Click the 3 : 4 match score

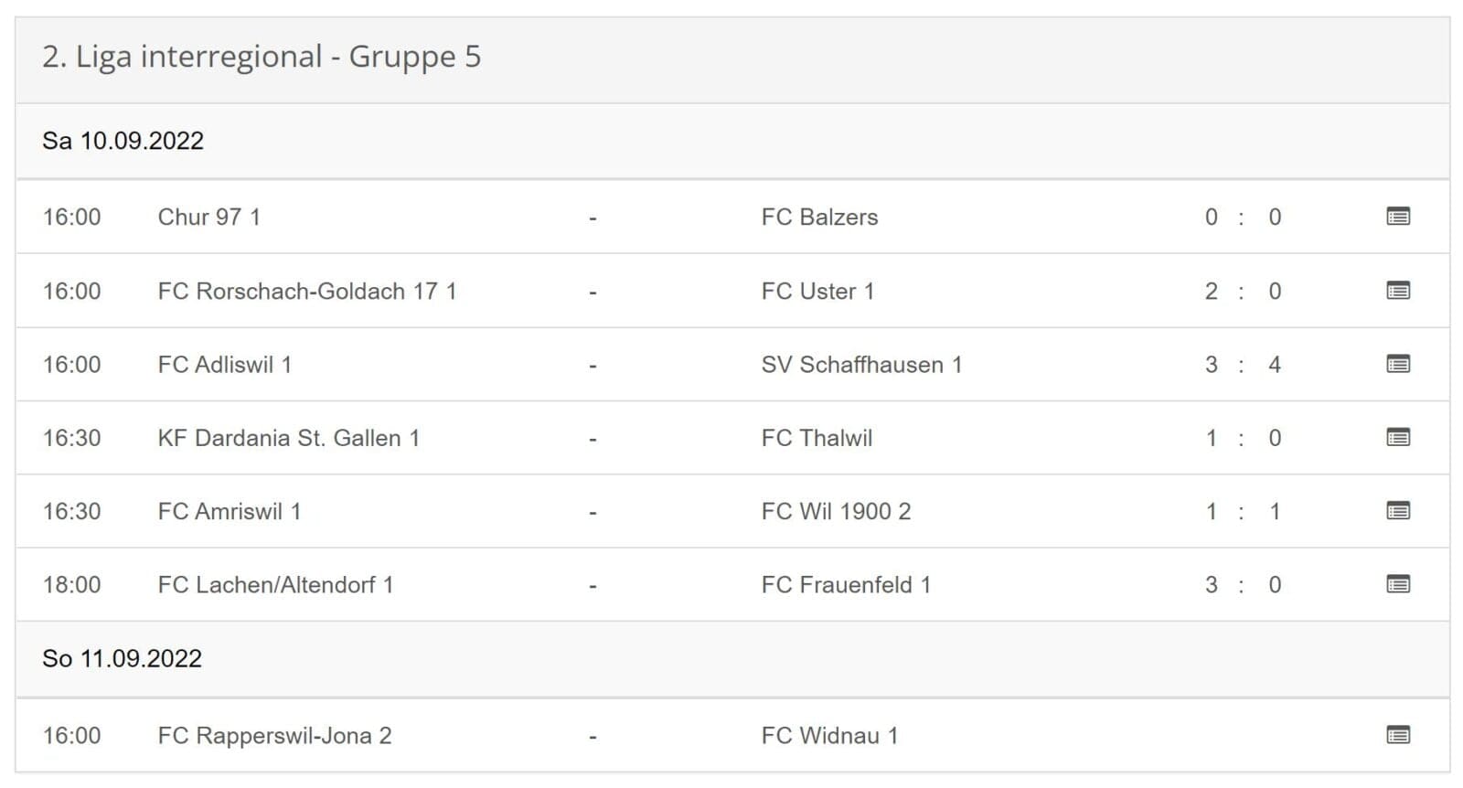[x=1242, y=365]
